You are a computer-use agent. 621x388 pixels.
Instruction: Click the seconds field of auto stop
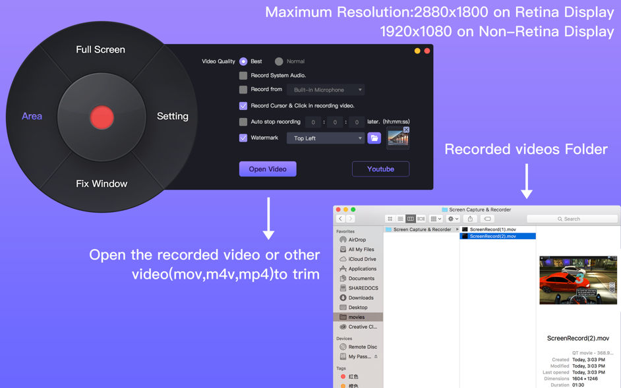(357, 123)
